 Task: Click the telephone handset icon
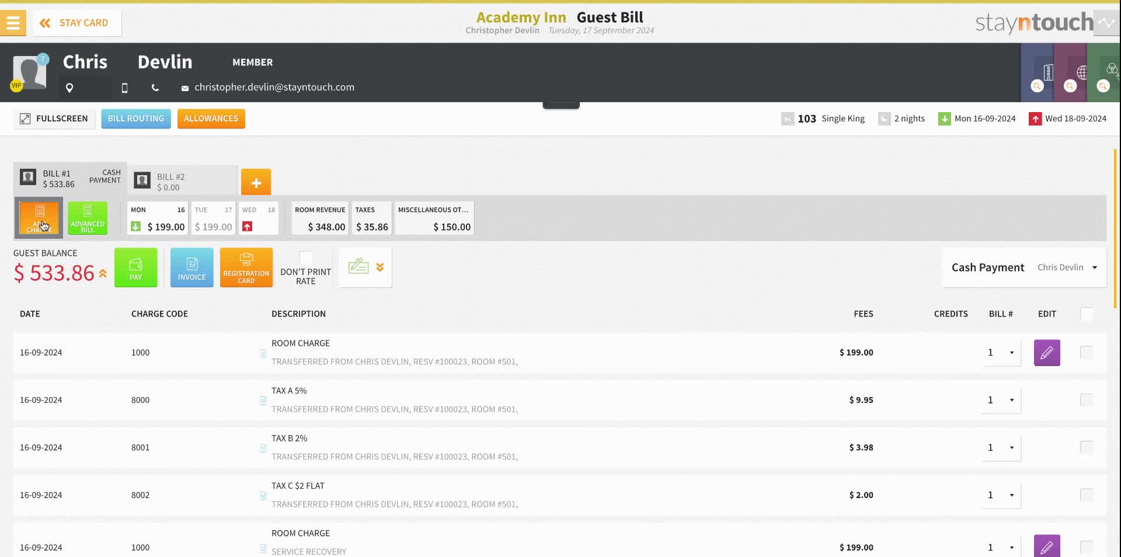tap(155, 88)
